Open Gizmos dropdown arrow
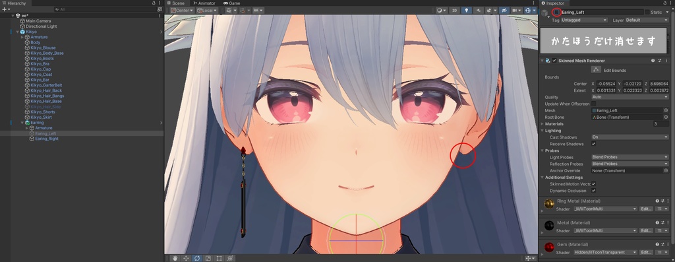The height and width of the screenshot is (262, 675). [534, 11]
